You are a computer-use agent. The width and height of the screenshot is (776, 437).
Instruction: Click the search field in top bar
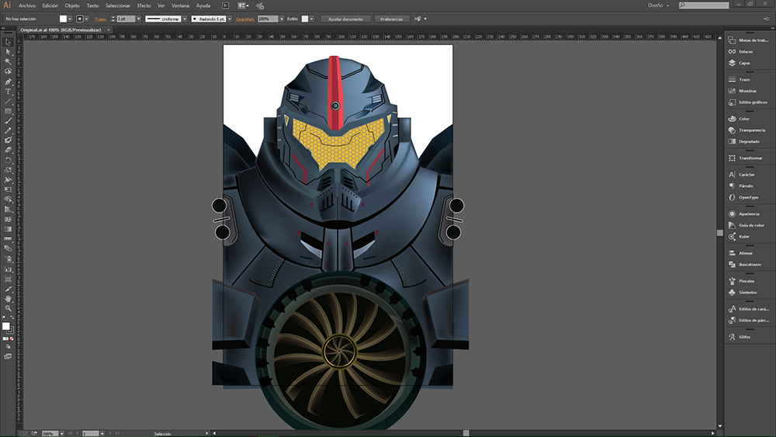point(704,5)
